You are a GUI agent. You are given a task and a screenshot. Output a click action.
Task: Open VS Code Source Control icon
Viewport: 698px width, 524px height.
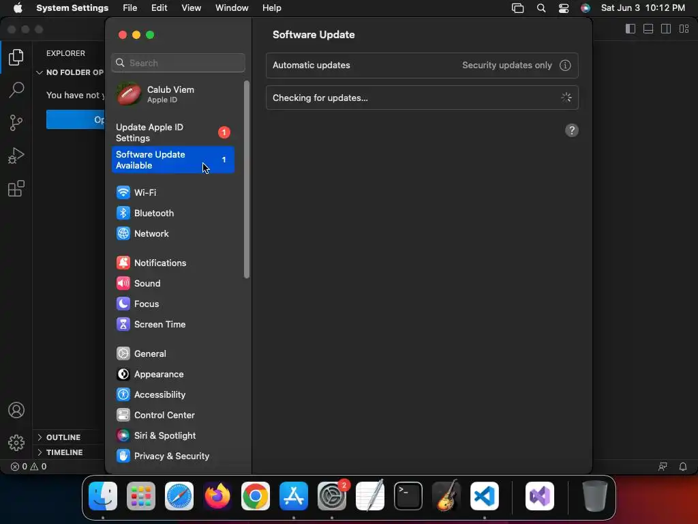tap(16, 123)
